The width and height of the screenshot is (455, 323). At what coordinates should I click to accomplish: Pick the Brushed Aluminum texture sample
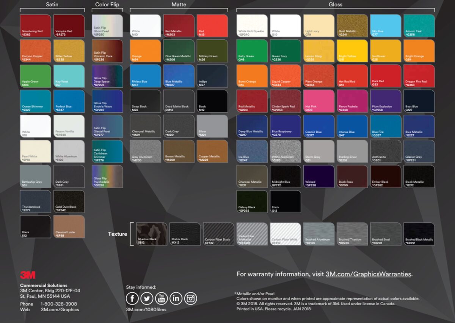(318, 234)
